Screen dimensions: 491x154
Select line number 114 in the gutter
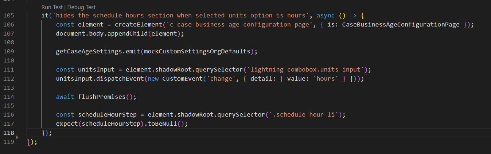coord(8,97)
